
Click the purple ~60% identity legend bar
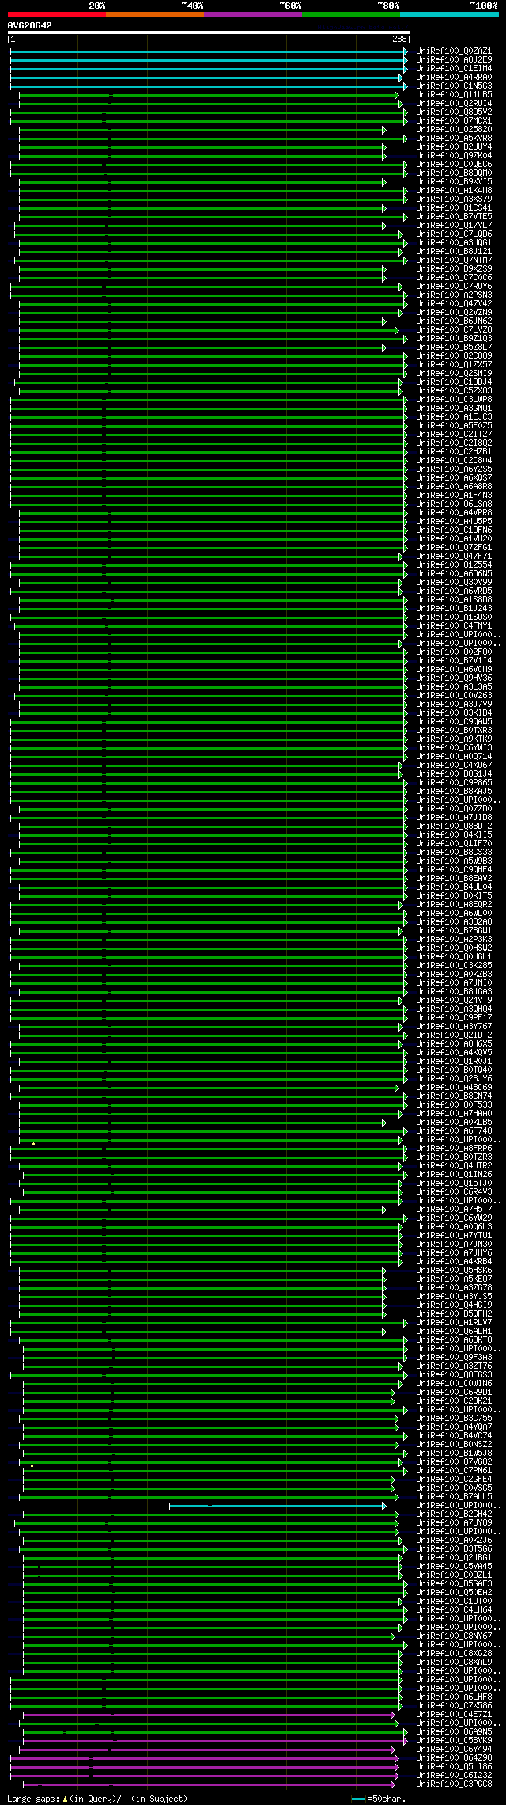(252, 14)
